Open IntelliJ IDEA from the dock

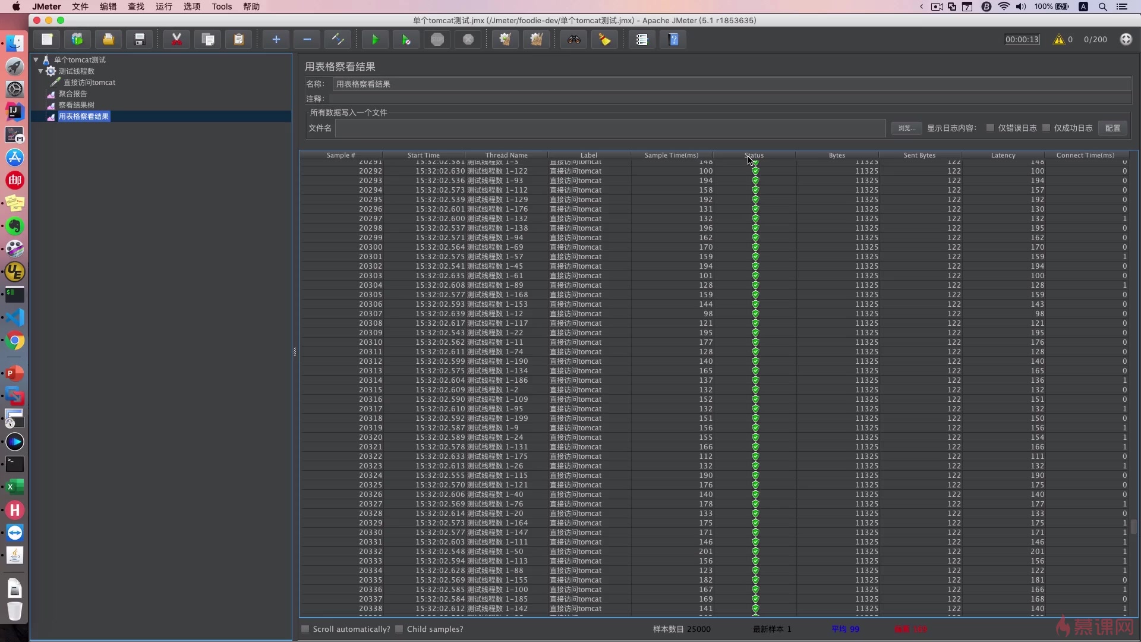pyautogui.click(x=15, y=112)
